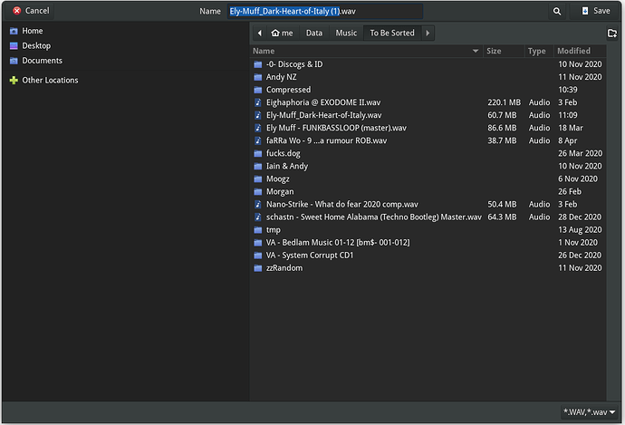
Task: Click the Ely-Muff_Dark-Heart-of-Italy.wav audio icon
Action: coord(258,115)
